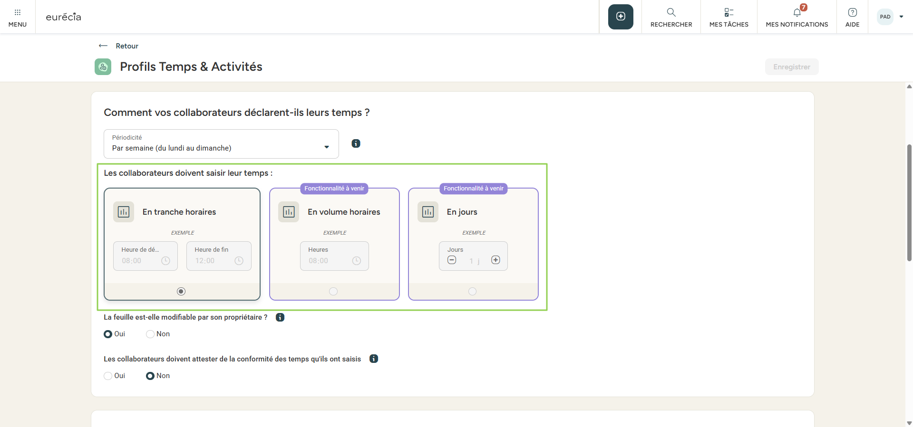Select the En tranche horaires radio button
Viewport: 913px width, 427px height.
click(x=181, y=292)
